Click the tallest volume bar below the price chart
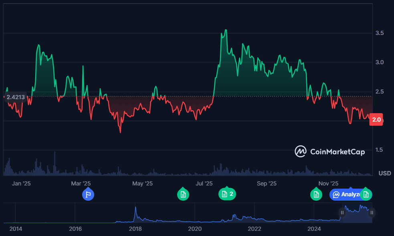The width and height of the screenshot is (394, 236). pyautogui.click(x=54, y=163)
